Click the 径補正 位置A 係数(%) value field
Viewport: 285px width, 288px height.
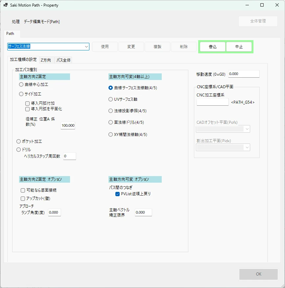coord(68,125)
